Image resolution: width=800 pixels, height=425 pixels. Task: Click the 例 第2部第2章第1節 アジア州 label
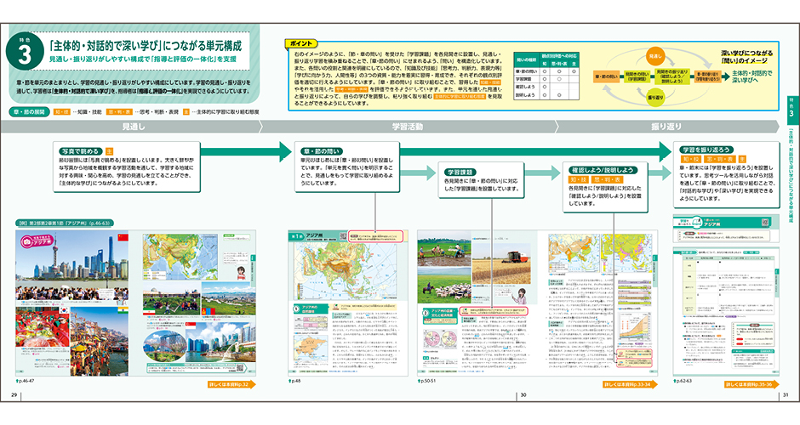tap(65, 223)
